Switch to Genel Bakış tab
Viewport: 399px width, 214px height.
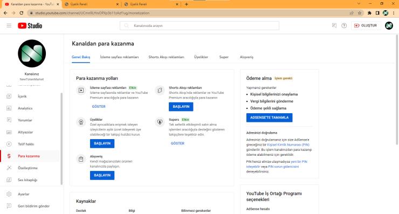81,57
